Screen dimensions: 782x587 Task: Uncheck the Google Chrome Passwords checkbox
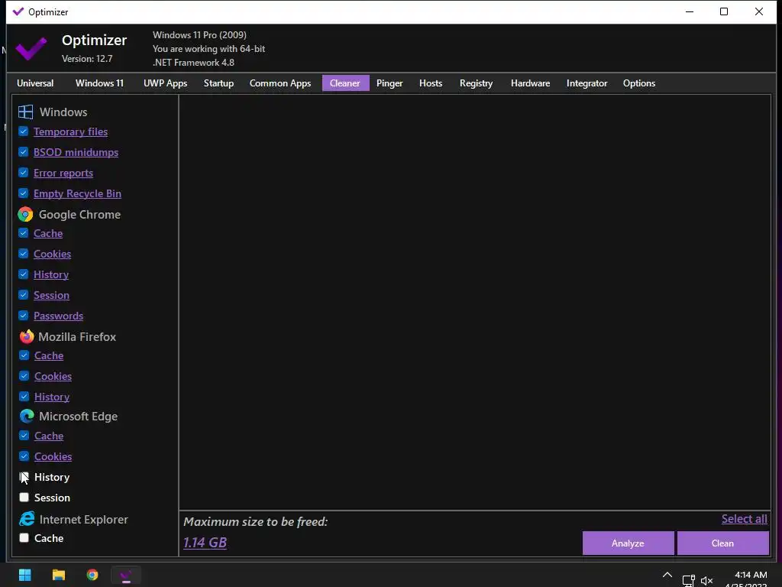point(24,316)
